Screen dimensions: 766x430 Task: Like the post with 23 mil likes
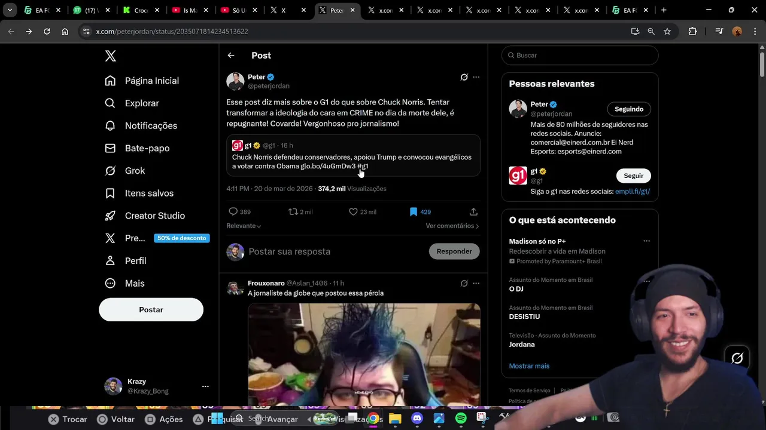pyautogui.click(x=362, y=212)
